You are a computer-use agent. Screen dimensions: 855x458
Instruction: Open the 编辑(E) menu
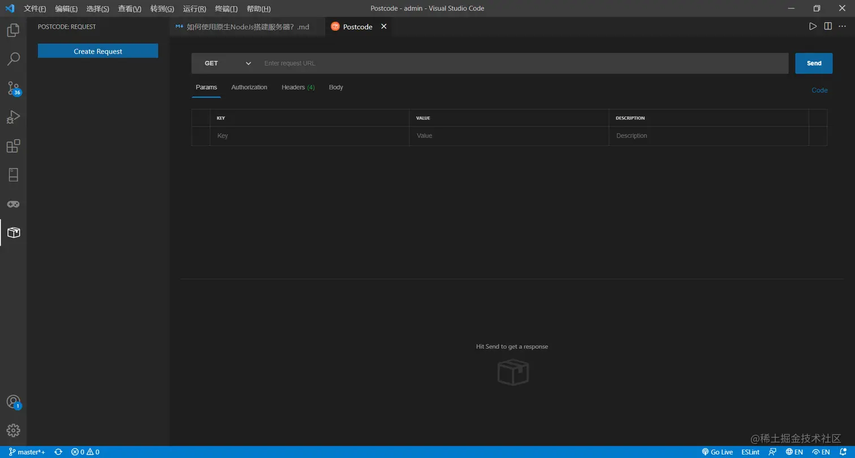click(x=66, y=8)
